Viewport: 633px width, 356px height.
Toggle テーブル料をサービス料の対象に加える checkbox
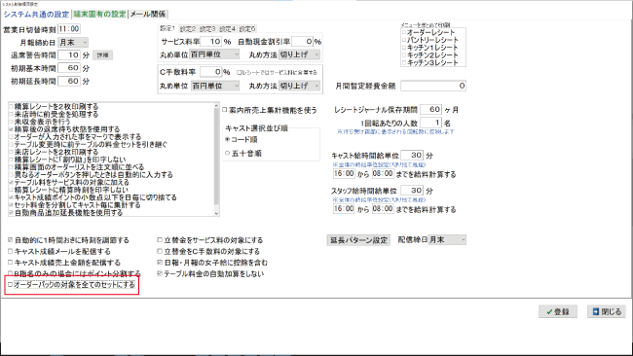tap(11, 182)
